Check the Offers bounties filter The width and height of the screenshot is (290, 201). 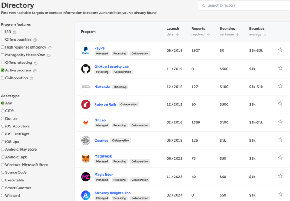3,39
